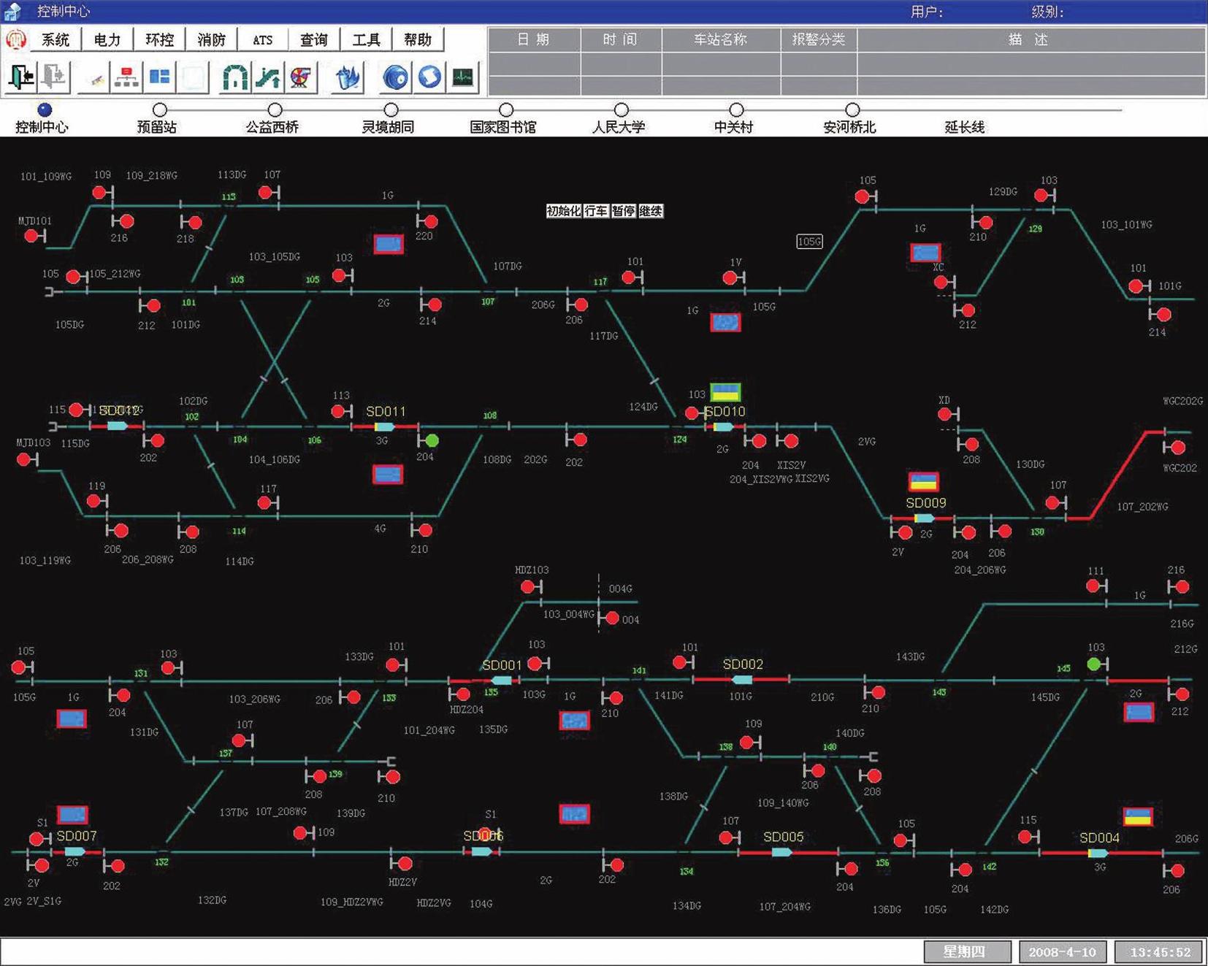This screenshot has width=1208, height=966.
Task: Click the login door icon in the toolbar
Action: click(x=21, y=77)
